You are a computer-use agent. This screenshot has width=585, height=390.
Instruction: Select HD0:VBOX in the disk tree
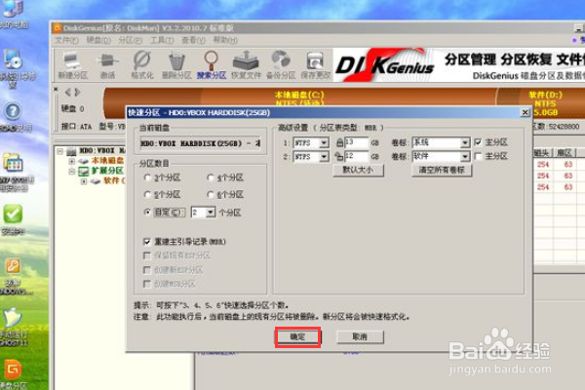101,151
